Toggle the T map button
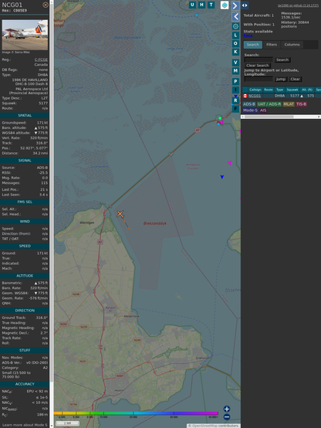This screenshot has width=321, height=428. (x=211, y=5)
